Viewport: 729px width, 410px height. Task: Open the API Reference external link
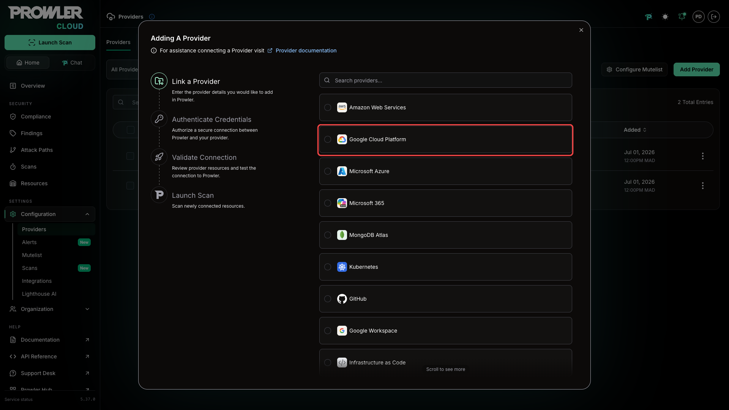pos(50,356)
